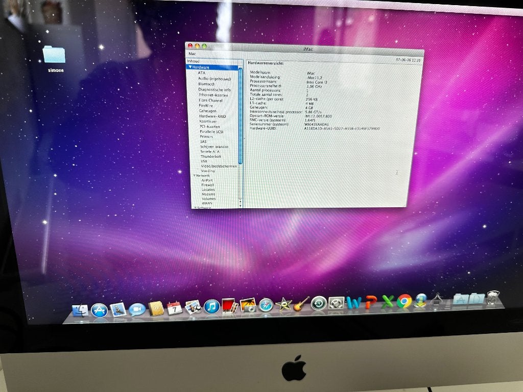Open iMovie star icon in dock
The width and height of the screenshot is (523, 392).
point(283,304)
